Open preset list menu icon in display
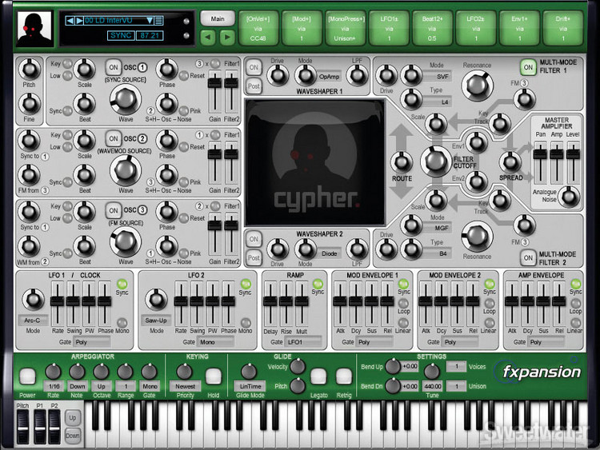The width and height of the screenshot is (600, 450). (x=159, y=20)
